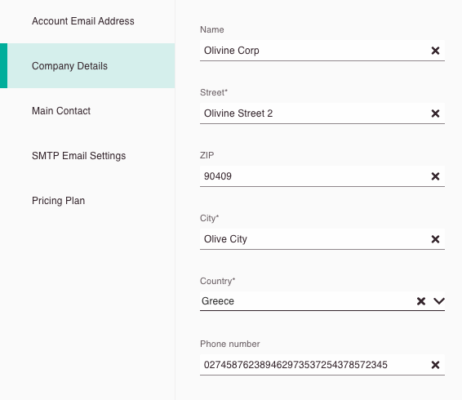Clear the Country selection with X icon
462x400 pixels.
[x=421, y=301]
